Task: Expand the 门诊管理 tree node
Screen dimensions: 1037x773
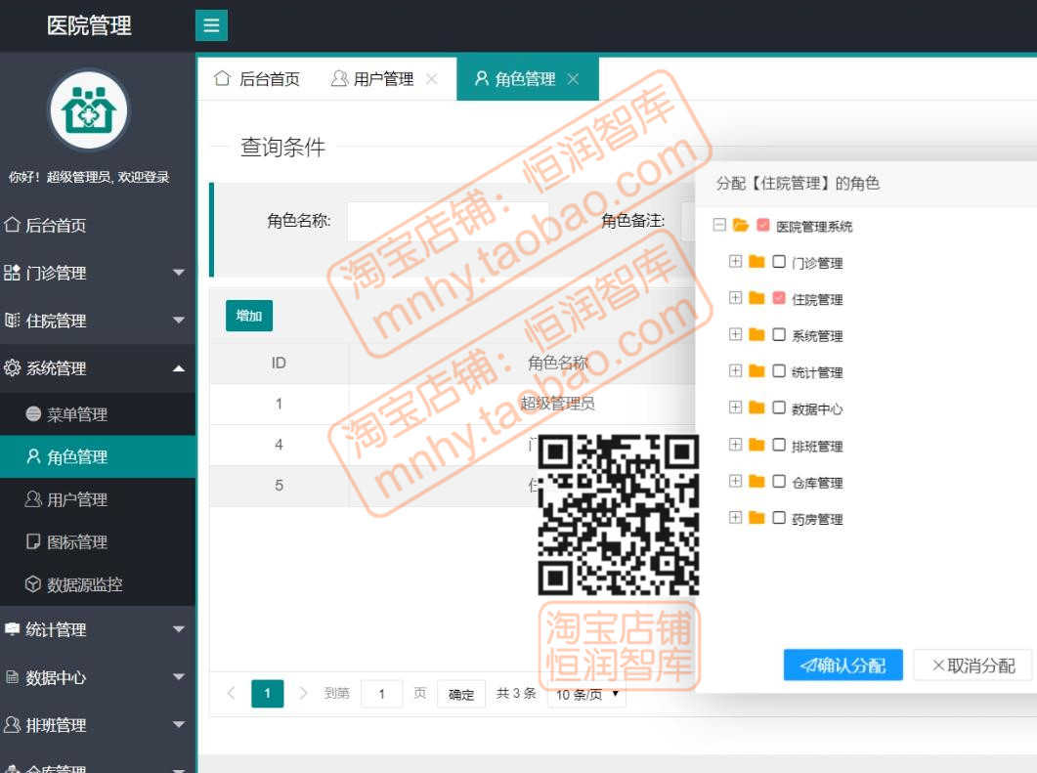Action: tap(736, 262)
